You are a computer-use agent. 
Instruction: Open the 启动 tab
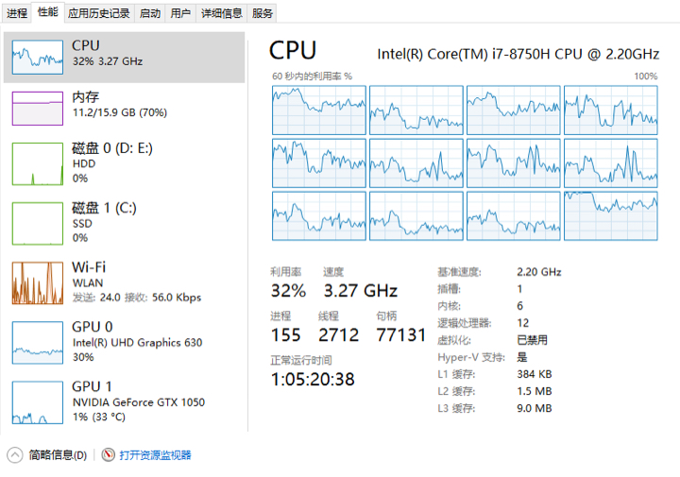tap(150, 13)
